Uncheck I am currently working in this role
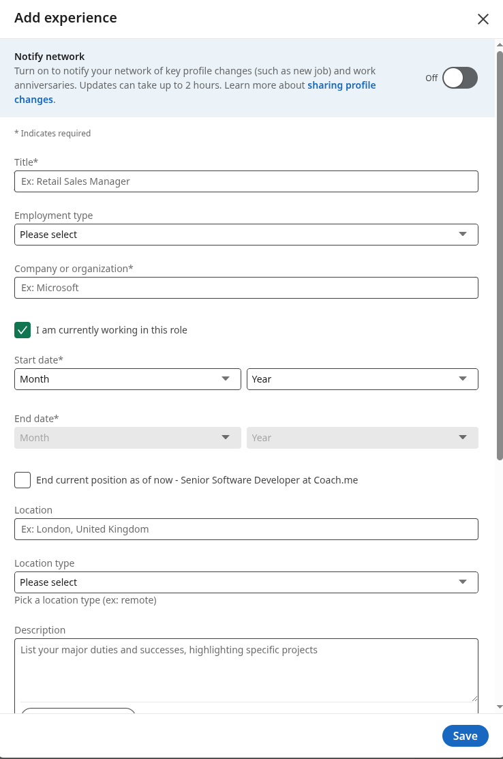The height and width of the screenshot is (759, 503). 22,330
